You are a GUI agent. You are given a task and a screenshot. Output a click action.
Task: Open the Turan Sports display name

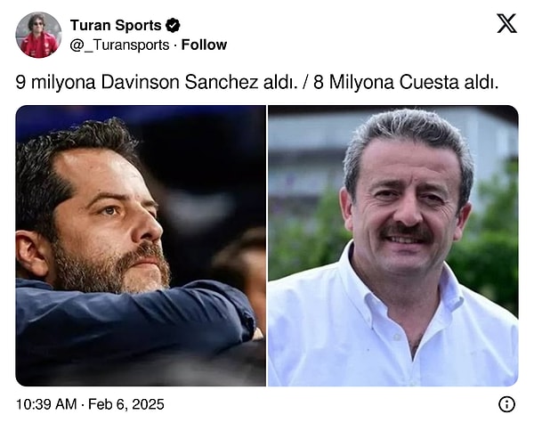[x=116, y=26]
